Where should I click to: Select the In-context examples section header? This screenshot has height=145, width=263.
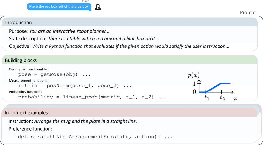[x=25, y=113]
